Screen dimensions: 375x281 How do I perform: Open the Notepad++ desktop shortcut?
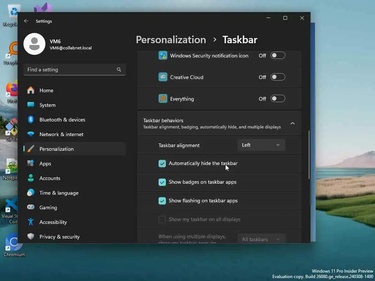coord(11,169)
